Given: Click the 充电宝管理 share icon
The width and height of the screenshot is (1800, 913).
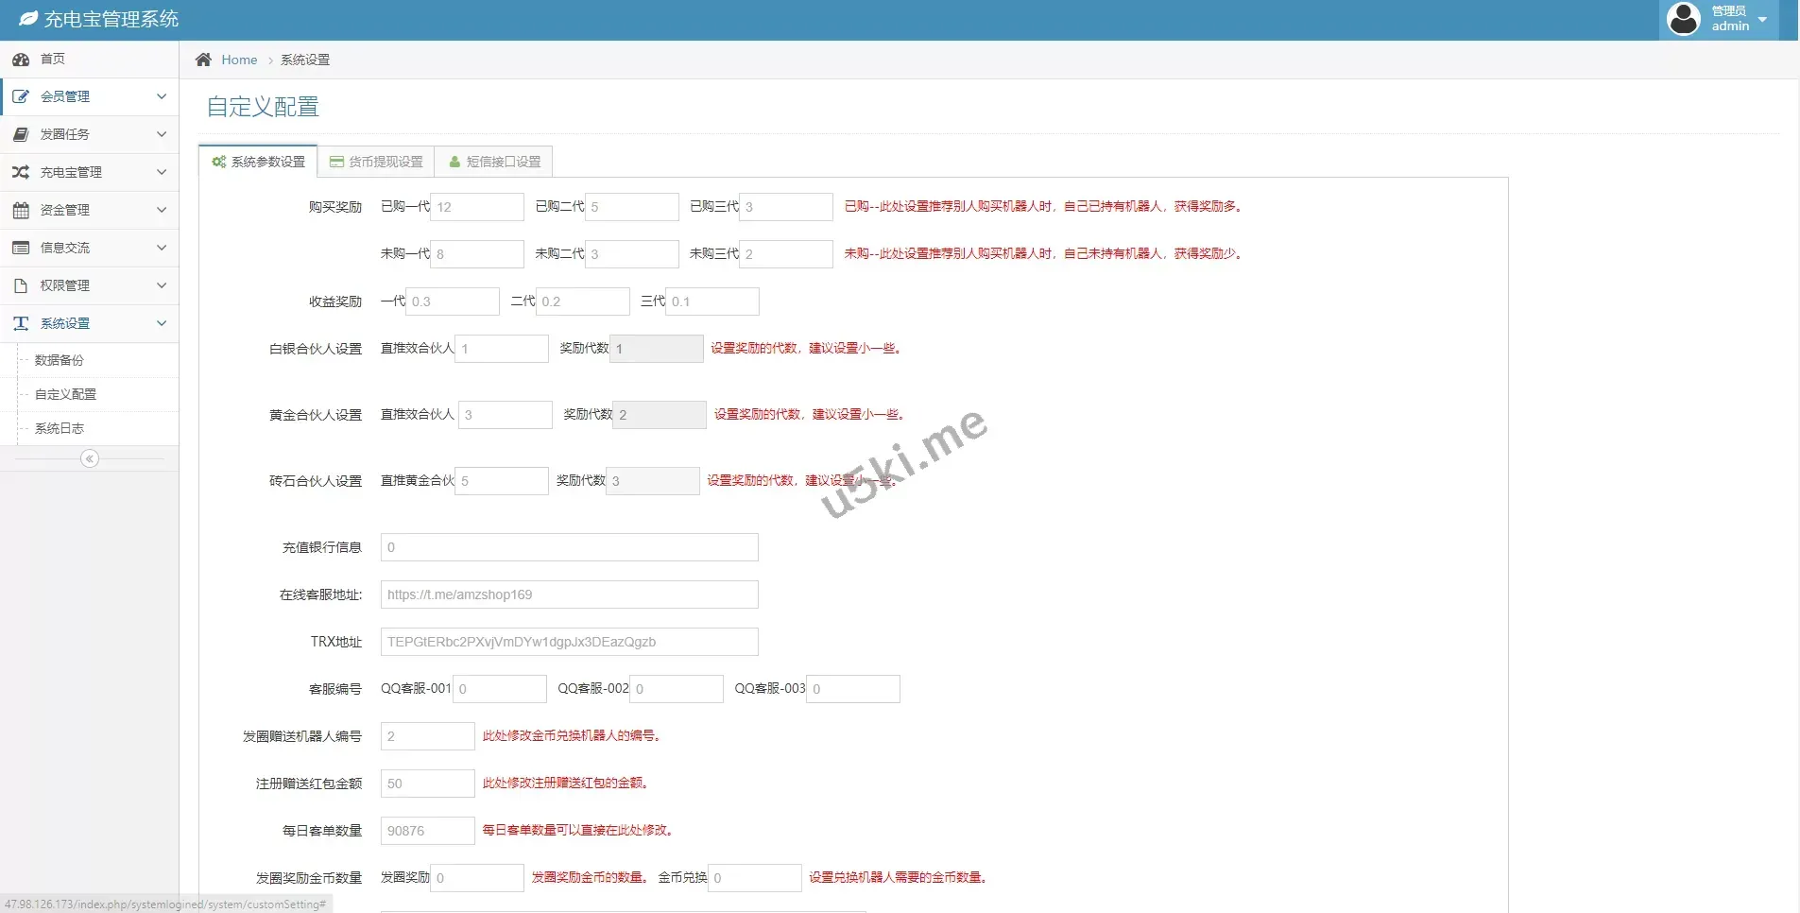Looking at the screenshot, I should coord(21,171).
